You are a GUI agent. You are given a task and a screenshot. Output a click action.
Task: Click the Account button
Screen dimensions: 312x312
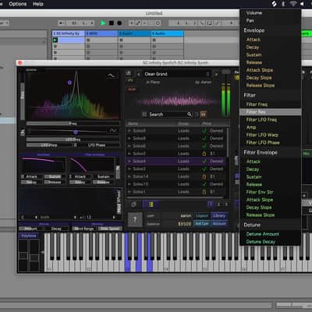219,224
